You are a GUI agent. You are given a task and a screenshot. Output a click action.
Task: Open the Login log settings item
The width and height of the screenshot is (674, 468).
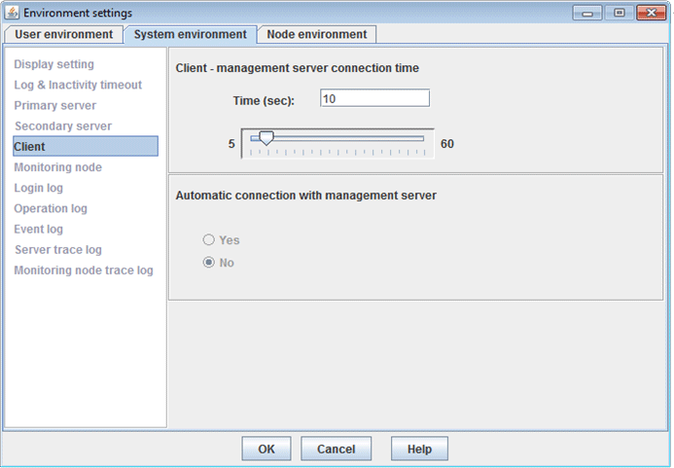[39, 188]
